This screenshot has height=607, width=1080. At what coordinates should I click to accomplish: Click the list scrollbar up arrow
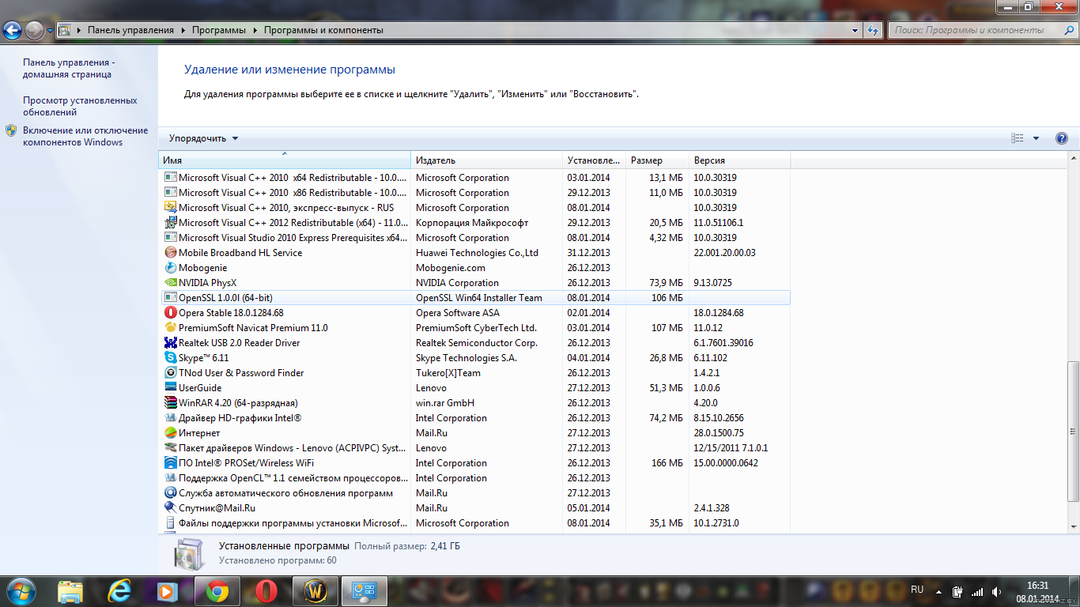click(1073, 159)
